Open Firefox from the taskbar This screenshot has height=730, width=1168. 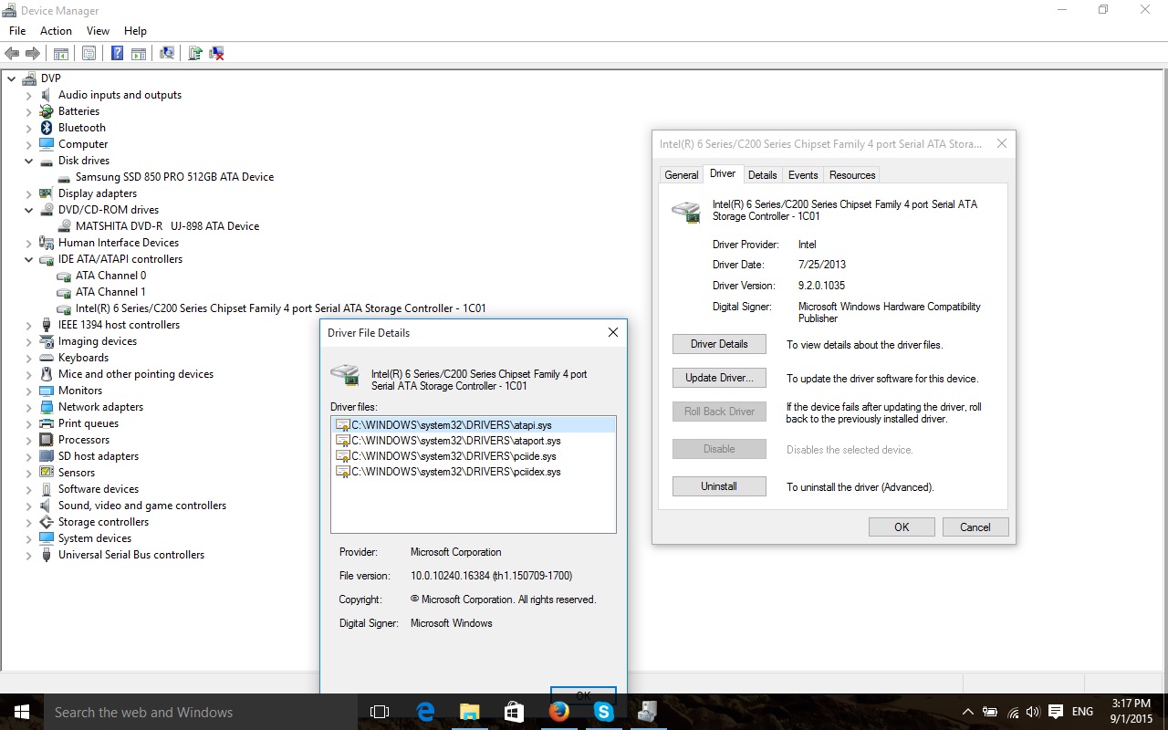click(558, 712)
